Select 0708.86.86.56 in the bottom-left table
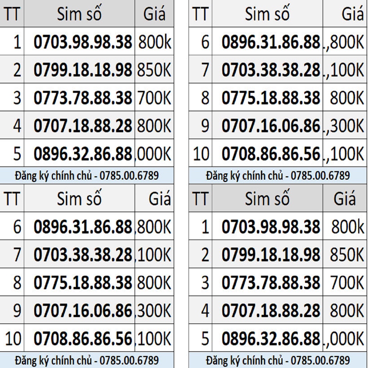This screenshot has width=368, height=368. [x=83, y=339]
